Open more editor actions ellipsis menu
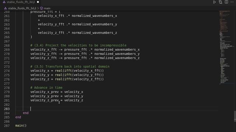Image resolution: width=236 pixels, height=132 pixels. [x=232, y=2]
